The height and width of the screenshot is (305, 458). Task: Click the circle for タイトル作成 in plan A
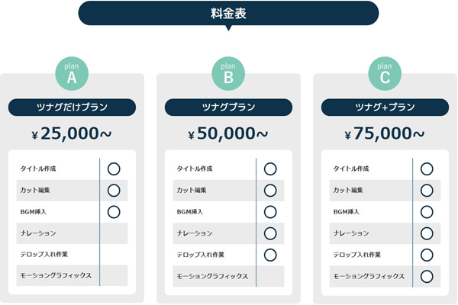[114, 169]
